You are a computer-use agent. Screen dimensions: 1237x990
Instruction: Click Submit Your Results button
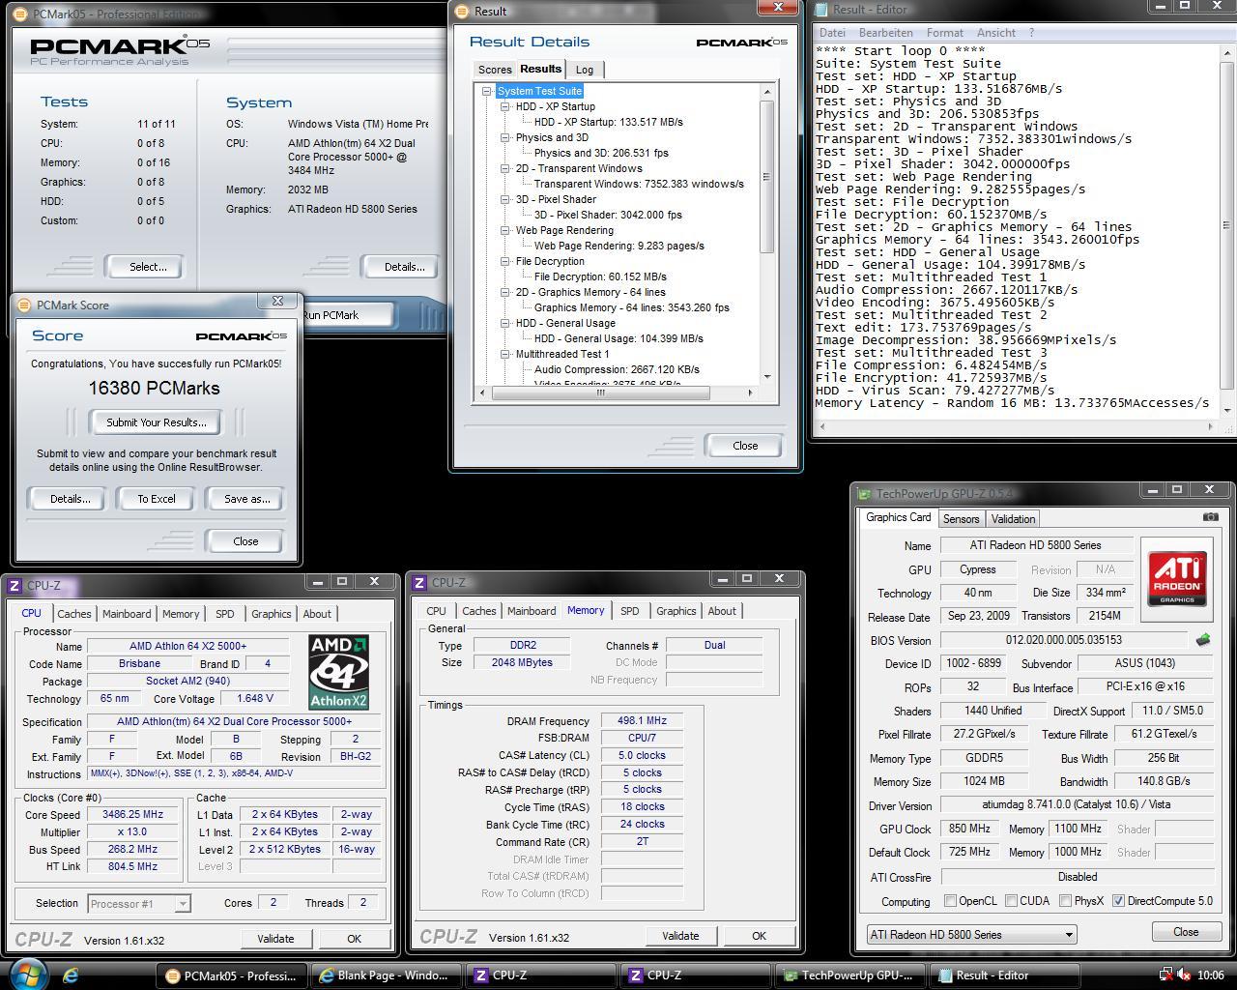[x=156, y=422]
